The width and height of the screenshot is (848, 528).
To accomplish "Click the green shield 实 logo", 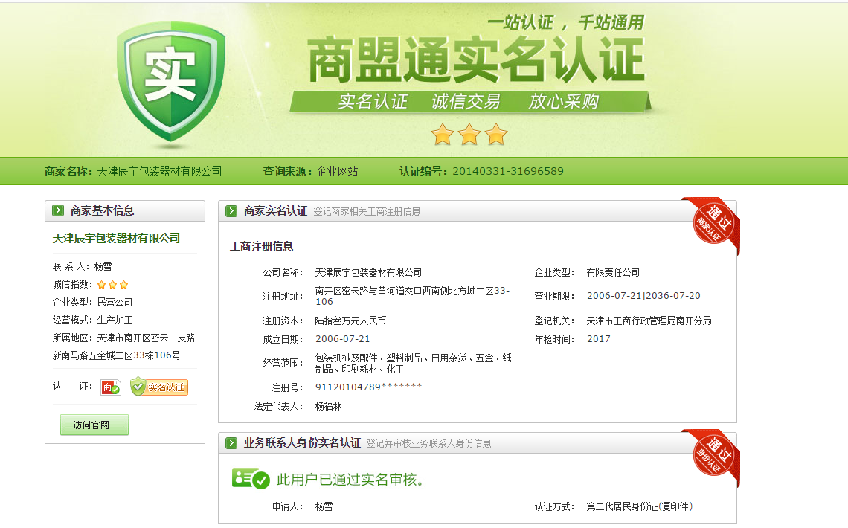I will pos(170,79).
